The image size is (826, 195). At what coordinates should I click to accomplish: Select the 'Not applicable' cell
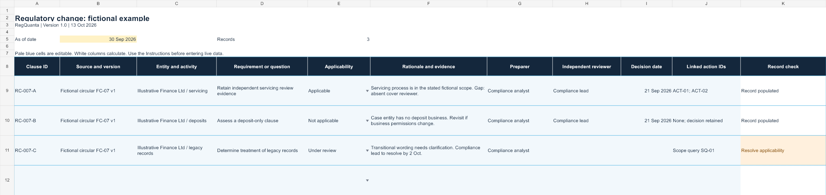(339, 120)
